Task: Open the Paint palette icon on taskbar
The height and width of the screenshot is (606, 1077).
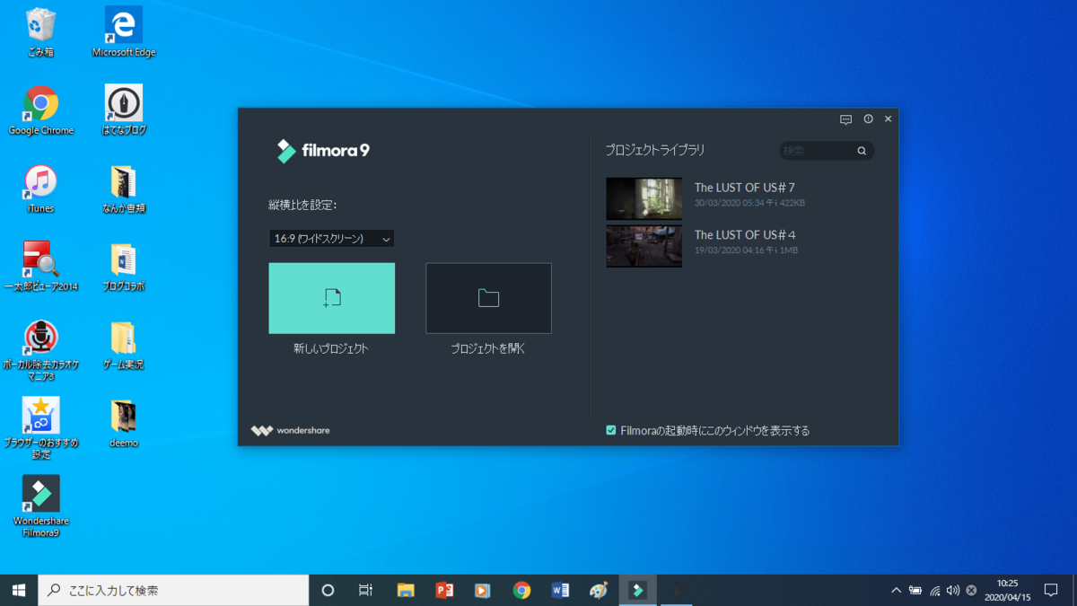Action: click(x=599, y=590)
